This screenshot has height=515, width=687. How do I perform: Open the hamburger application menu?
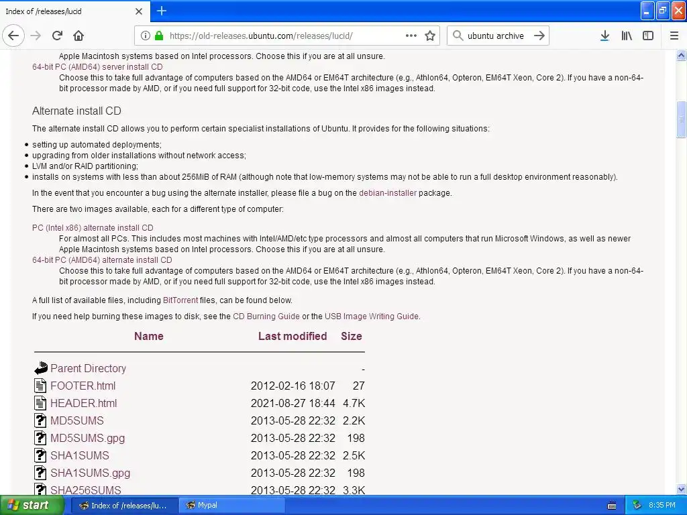pos(674,36)
